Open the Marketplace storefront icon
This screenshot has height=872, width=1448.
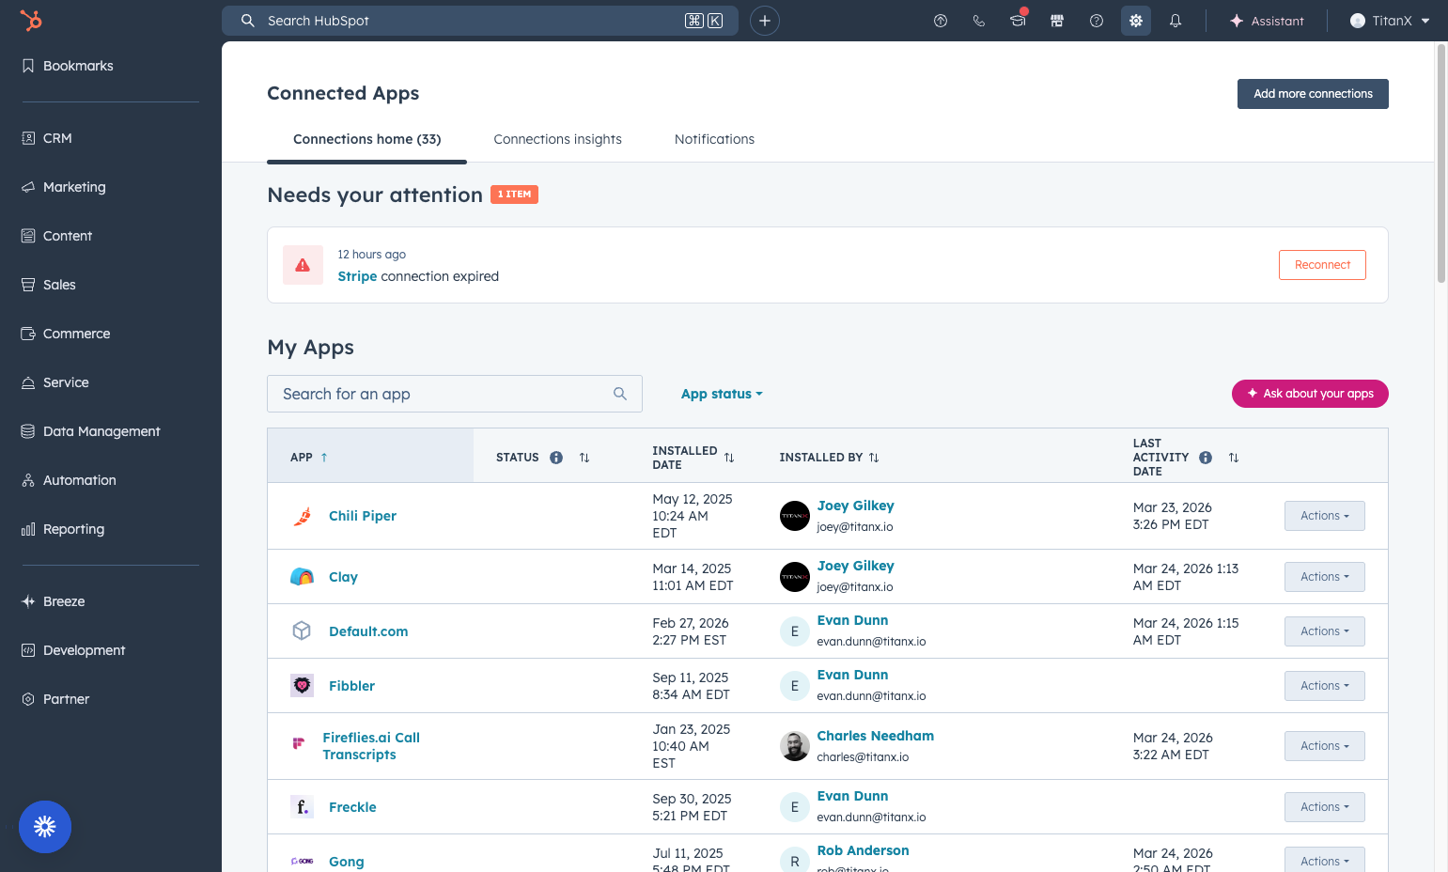click(1057, 21)
